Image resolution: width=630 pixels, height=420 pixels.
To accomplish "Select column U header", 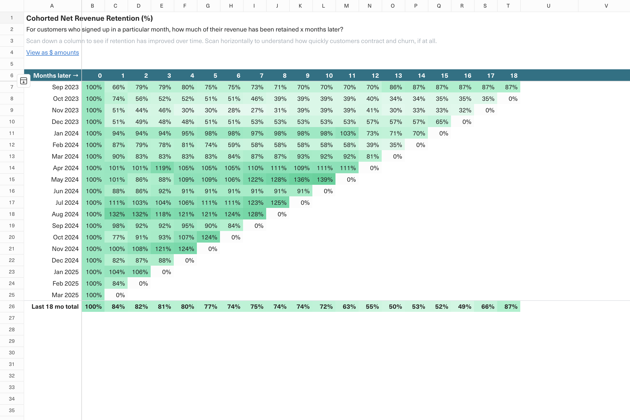I will tap(549, 6).
